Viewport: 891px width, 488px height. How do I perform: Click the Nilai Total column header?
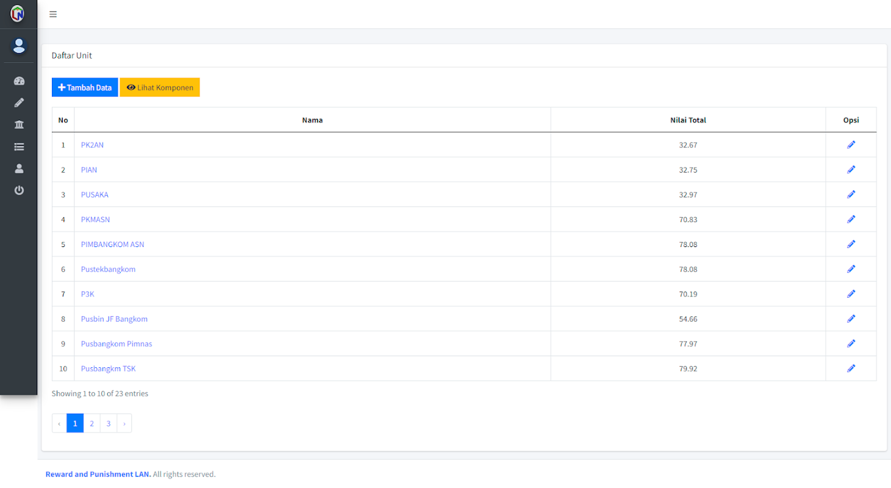688,120
